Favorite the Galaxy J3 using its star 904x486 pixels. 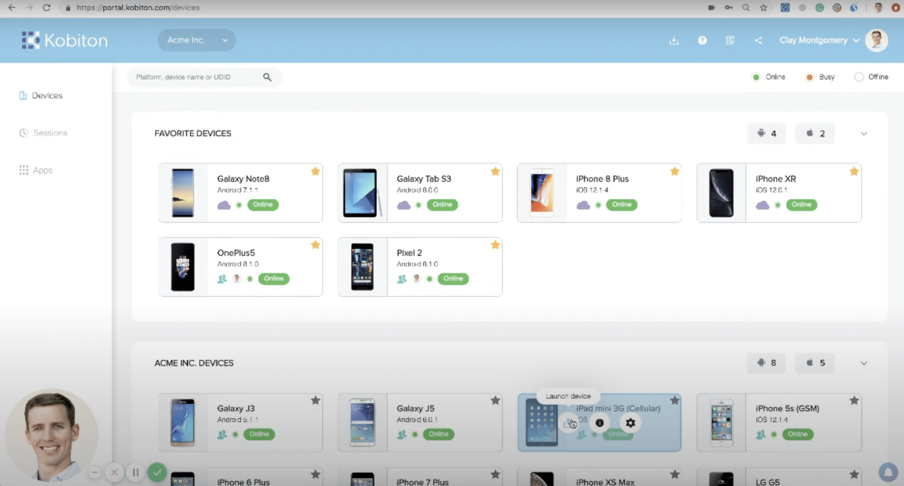(315, 401)
